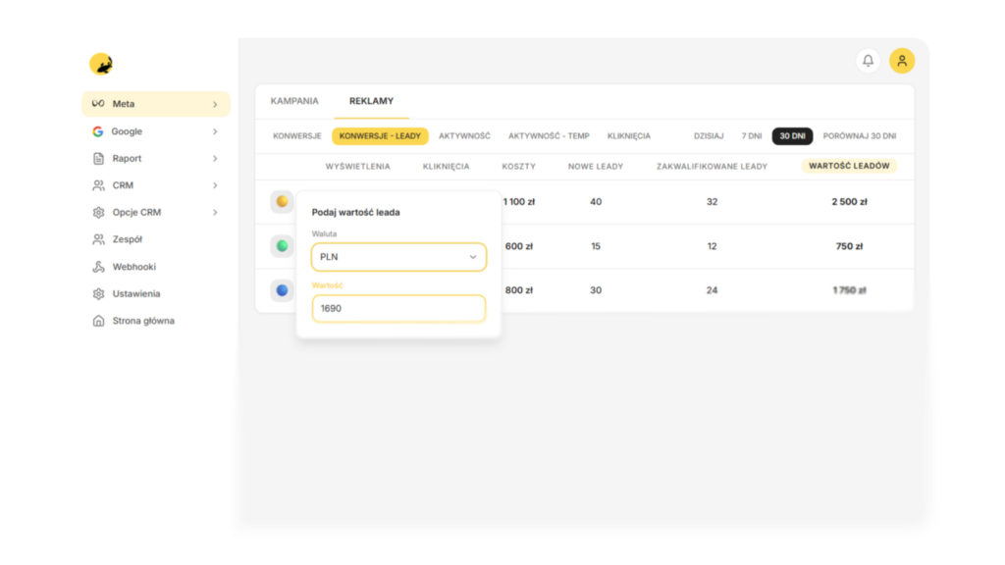This screenshot has width=1005, height=565.
Task: Expand the Opcje CRM submenu chevron
Action: pyautogui.click(x=215, y=213)
